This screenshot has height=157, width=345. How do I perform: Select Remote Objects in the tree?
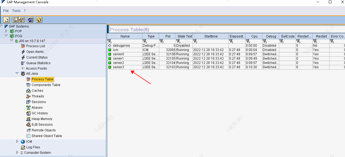[44, 130]
